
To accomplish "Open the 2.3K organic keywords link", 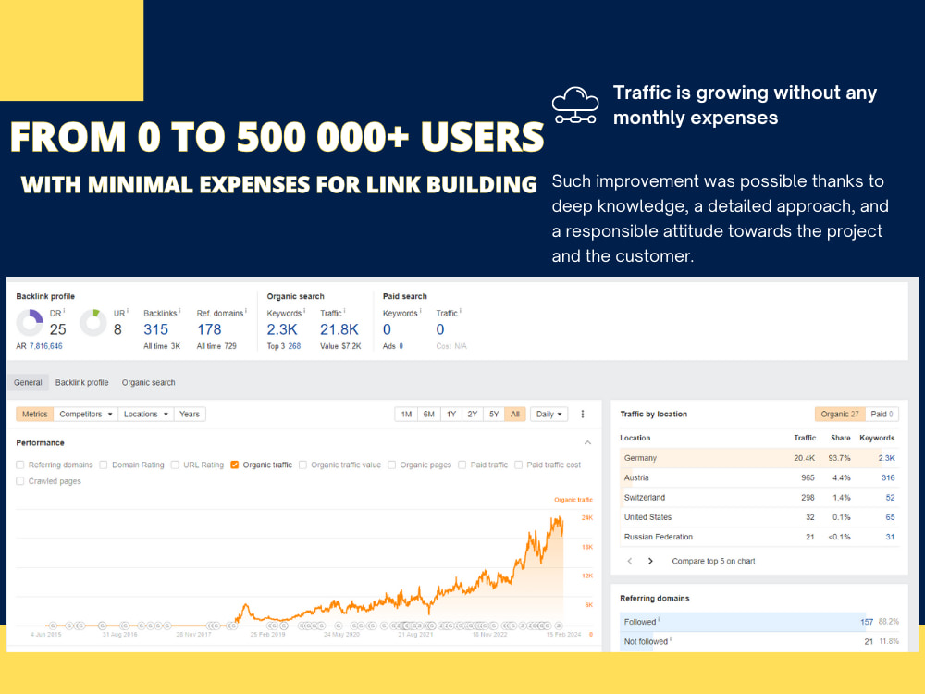I will pyautogui.click(x=282, y=329).
